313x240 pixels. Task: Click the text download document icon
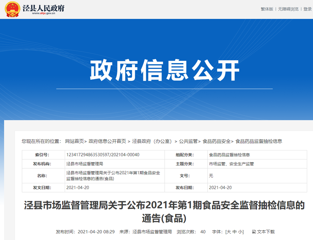254,232
